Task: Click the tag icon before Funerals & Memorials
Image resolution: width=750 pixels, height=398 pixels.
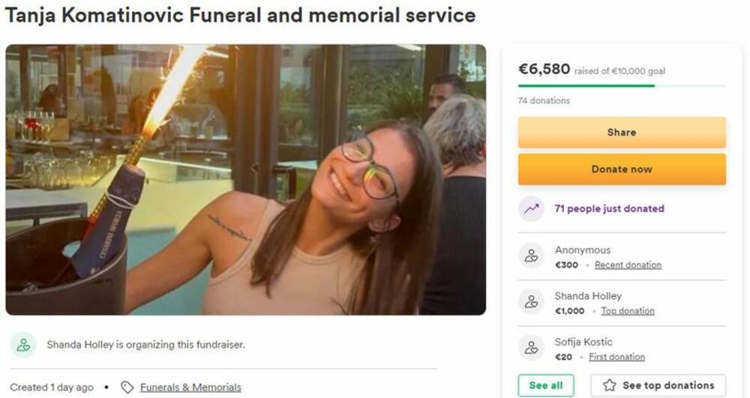Action: pos(127,388)
